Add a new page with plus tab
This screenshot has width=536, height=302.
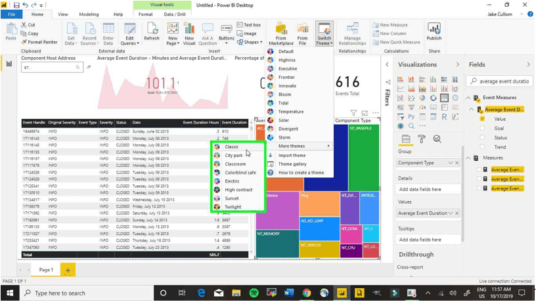(68, 270)
